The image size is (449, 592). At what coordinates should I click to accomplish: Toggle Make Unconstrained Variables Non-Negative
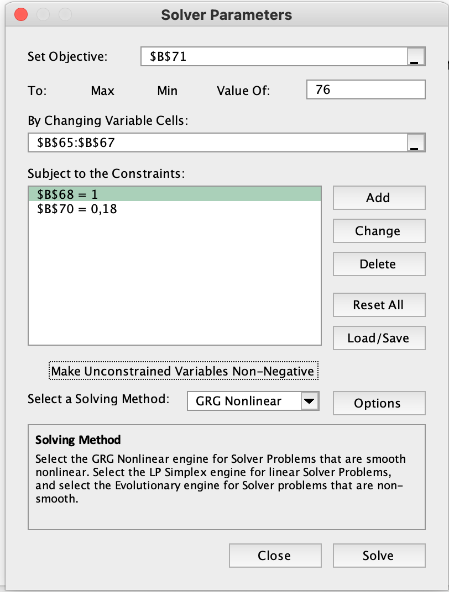[183, 371]
